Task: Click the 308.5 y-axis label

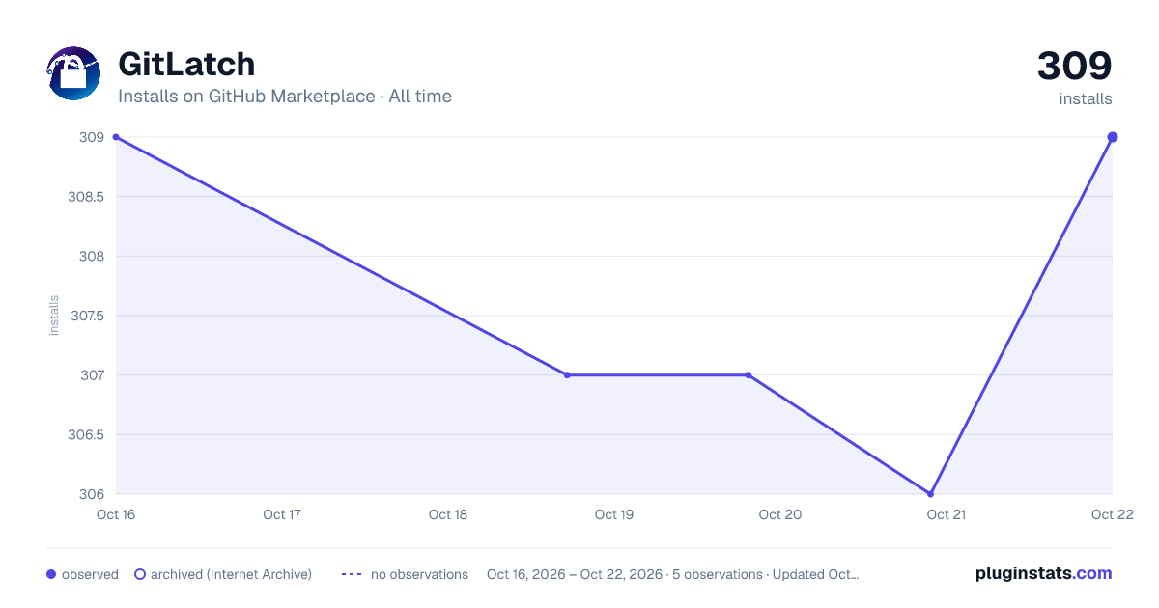Action: (x=85, y=197)
